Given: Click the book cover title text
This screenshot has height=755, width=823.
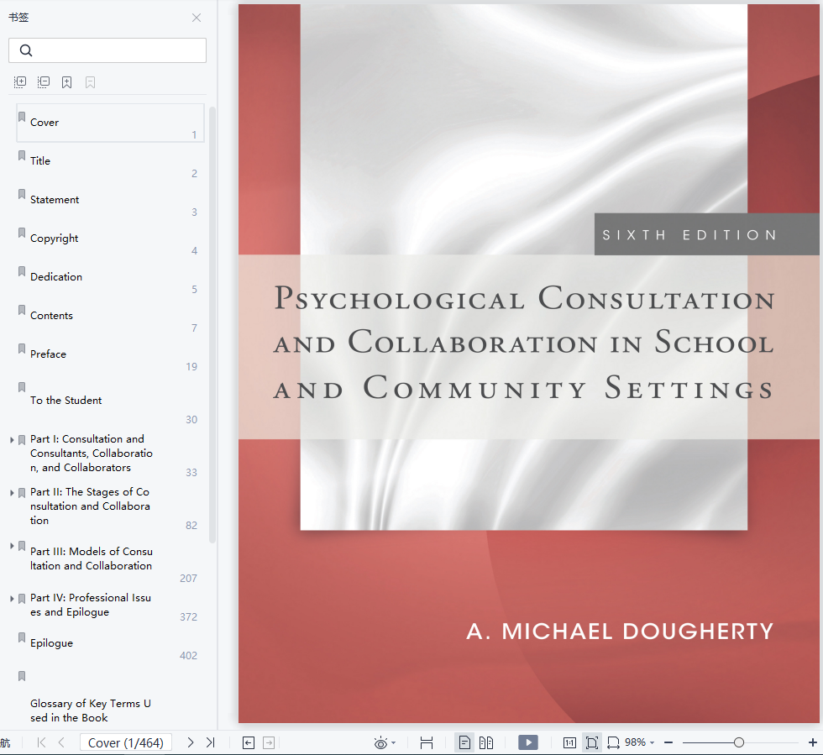Looking at the screenshot, I should 524,343.
